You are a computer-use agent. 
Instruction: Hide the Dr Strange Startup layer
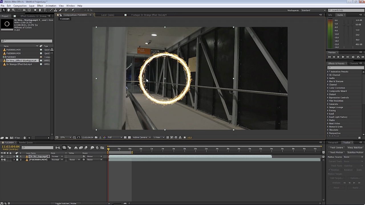pos(2,157)
